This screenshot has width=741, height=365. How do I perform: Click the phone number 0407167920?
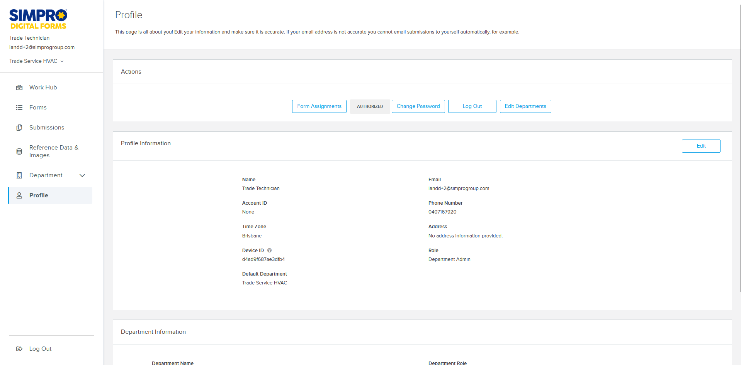442,212
